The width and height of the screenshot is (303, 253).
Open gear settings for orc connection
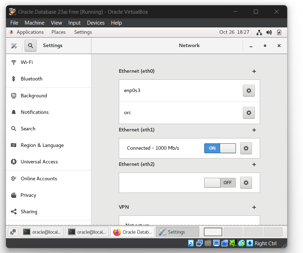pos(249,113)
